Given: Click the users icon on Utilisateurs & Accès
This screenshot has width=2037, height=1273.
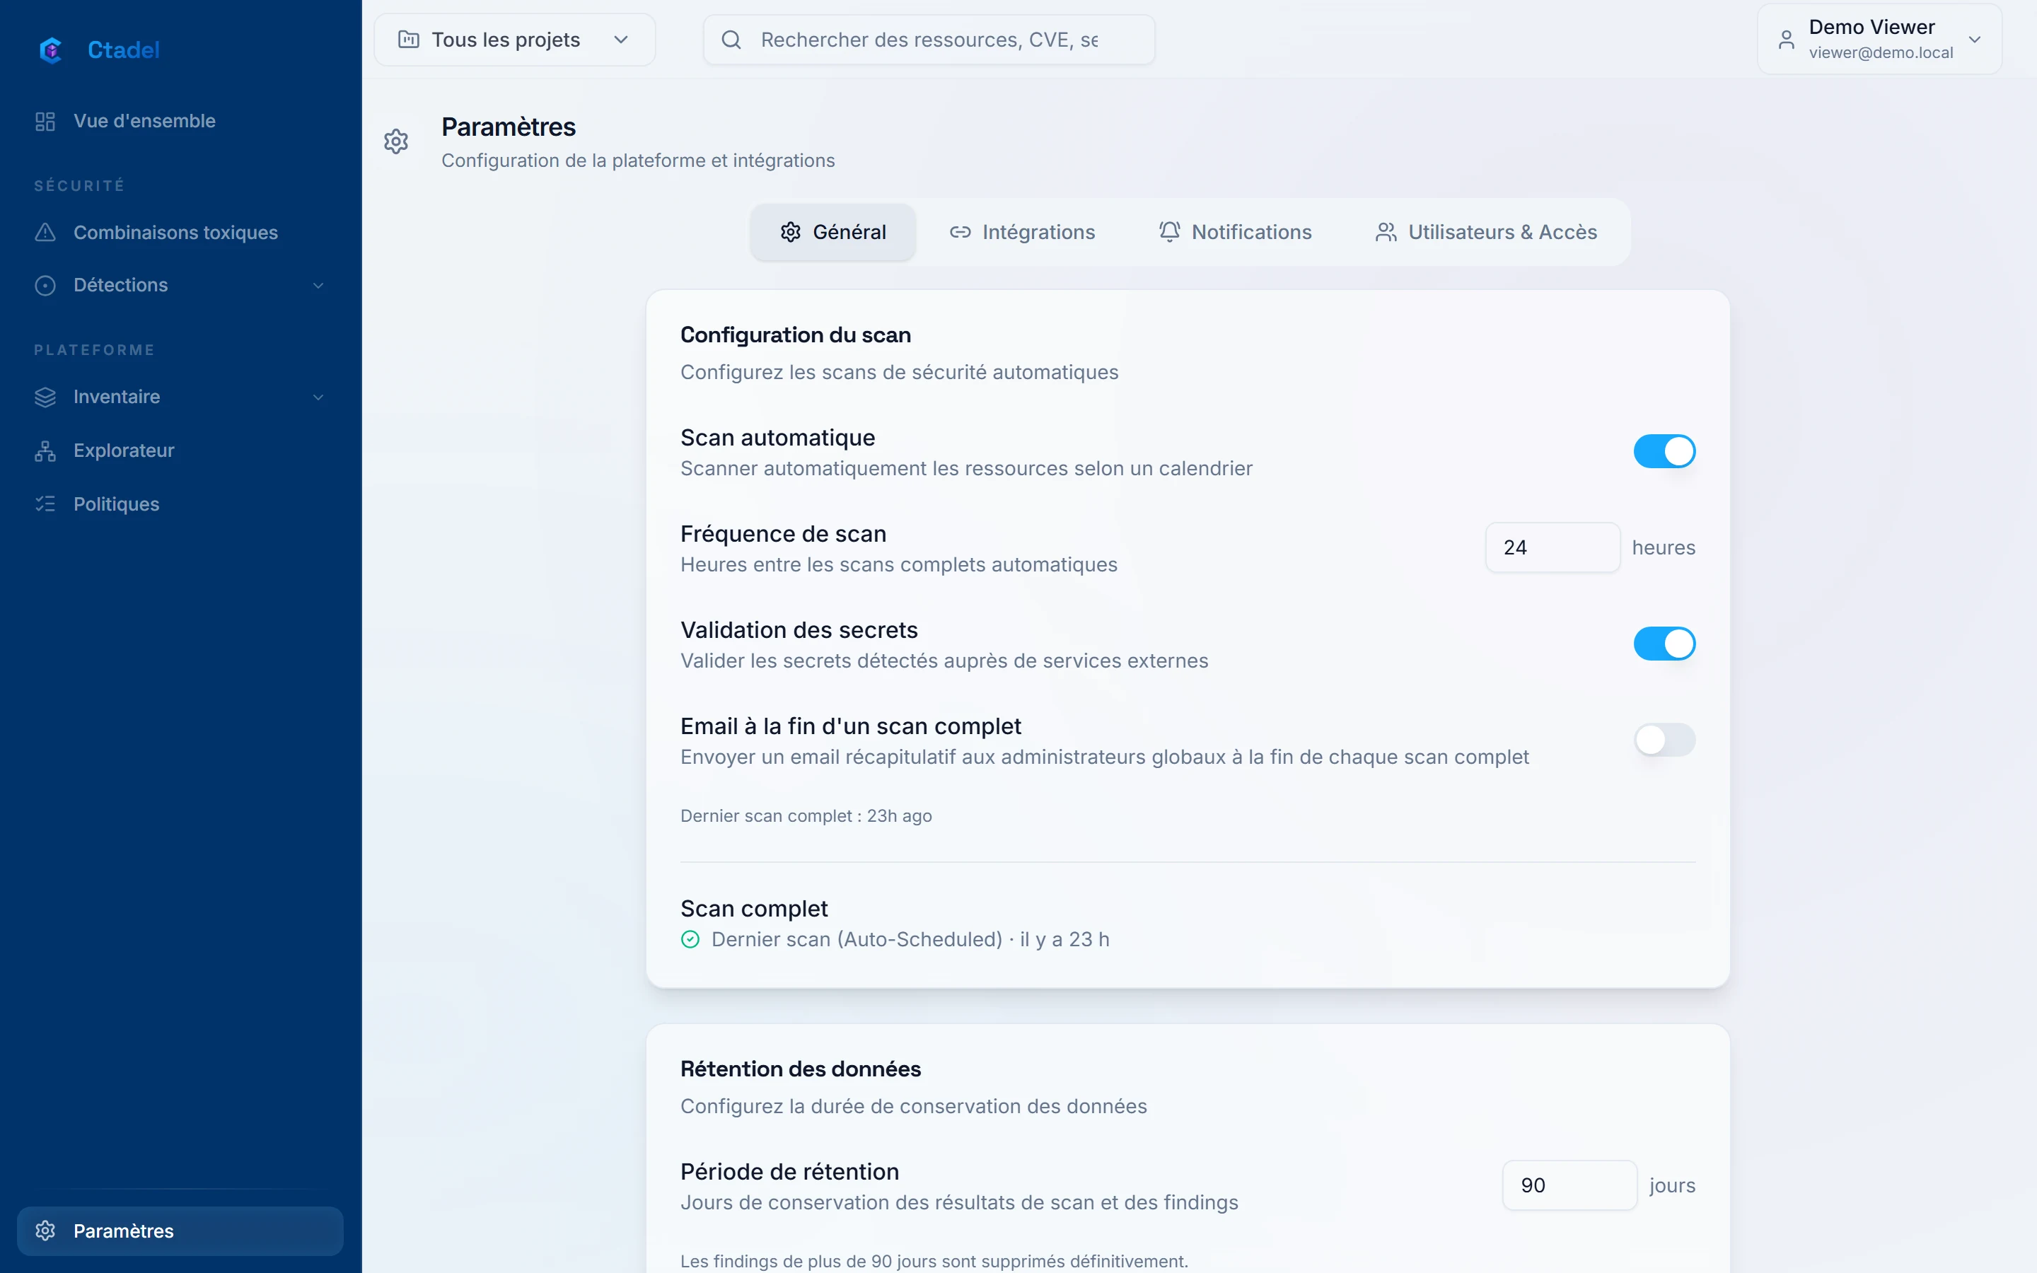Looking at the screenshot, I should pos(1386,233).
